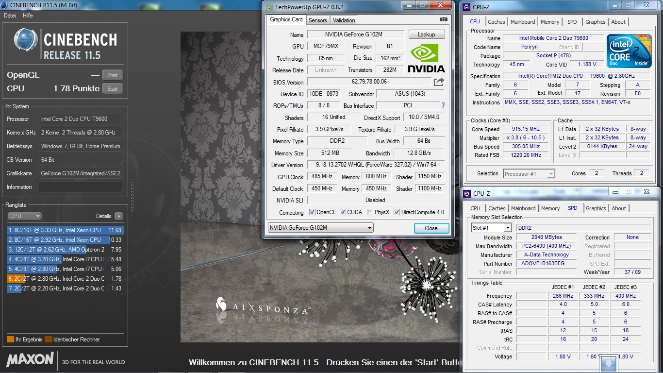Viewport: 663px width, 373px height.
Task: Click the Driver Version field in GPU-Z
Action: pyautogui.click(x=376, y=165)
